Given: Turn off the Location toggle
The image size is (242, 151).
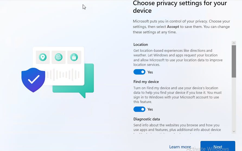Looking at the screenshot, I should (x=139, y=72).
